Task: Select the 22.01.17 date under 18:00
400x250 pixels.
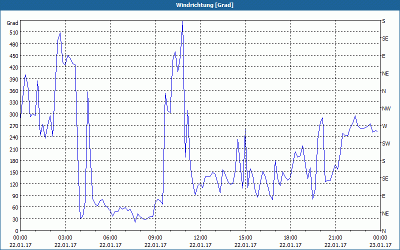Action: 290,245
